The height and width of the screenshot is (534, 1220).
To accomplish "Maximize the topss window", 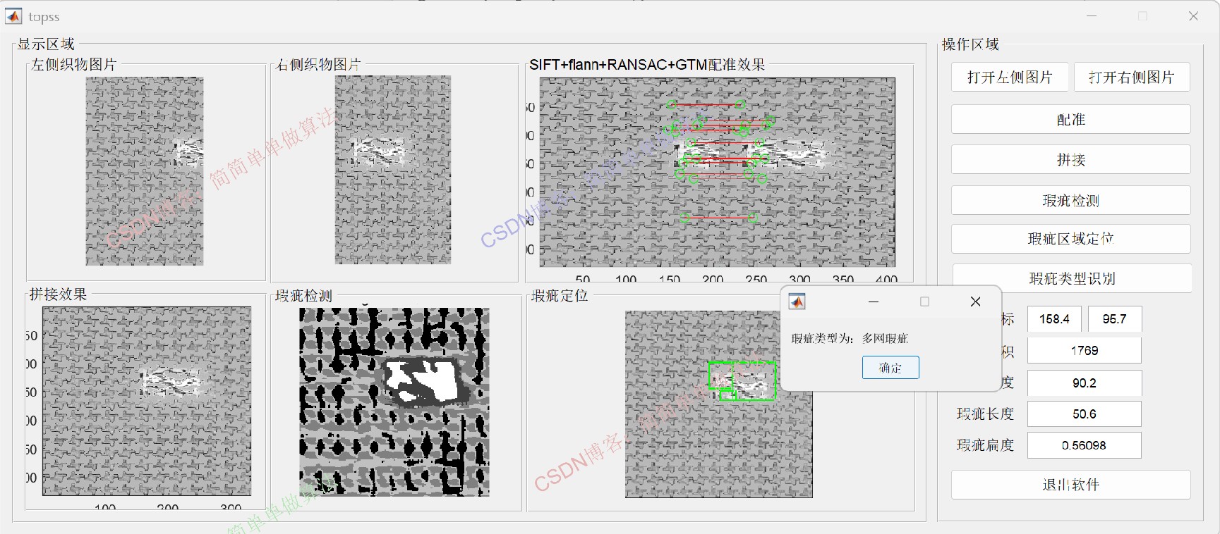I will coord(1142,16).
